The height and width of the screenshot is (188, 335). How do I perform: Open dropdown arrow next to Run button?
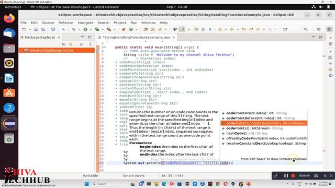pos(91,29)
